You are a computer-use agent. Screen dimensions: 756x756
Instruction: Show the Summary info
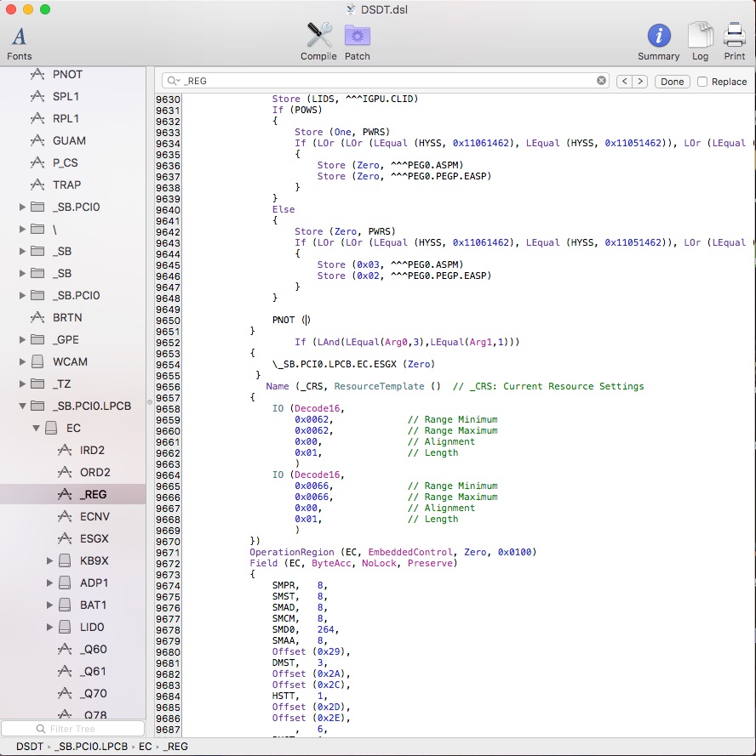[x=658, y=41]
